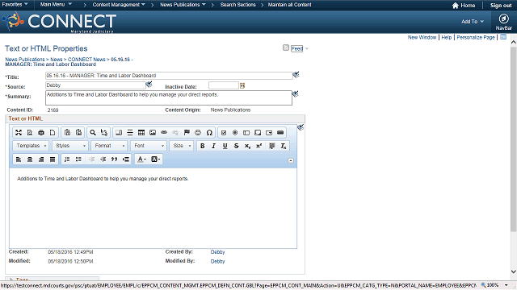Open the Font dropdown
The width and height of the screenshot is (517, 290).
pyautogui.click(x=149, y=146)
